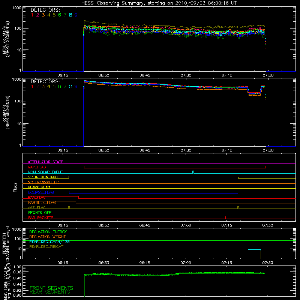
Task: Click DETECTORS: heading in the rear segments plot
Action: [x=45, y=81]
